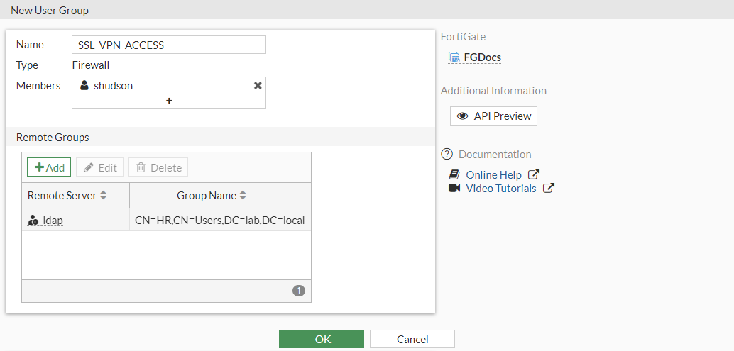Click the plus icon to add members
734x351 pixels.
[169, 101]
